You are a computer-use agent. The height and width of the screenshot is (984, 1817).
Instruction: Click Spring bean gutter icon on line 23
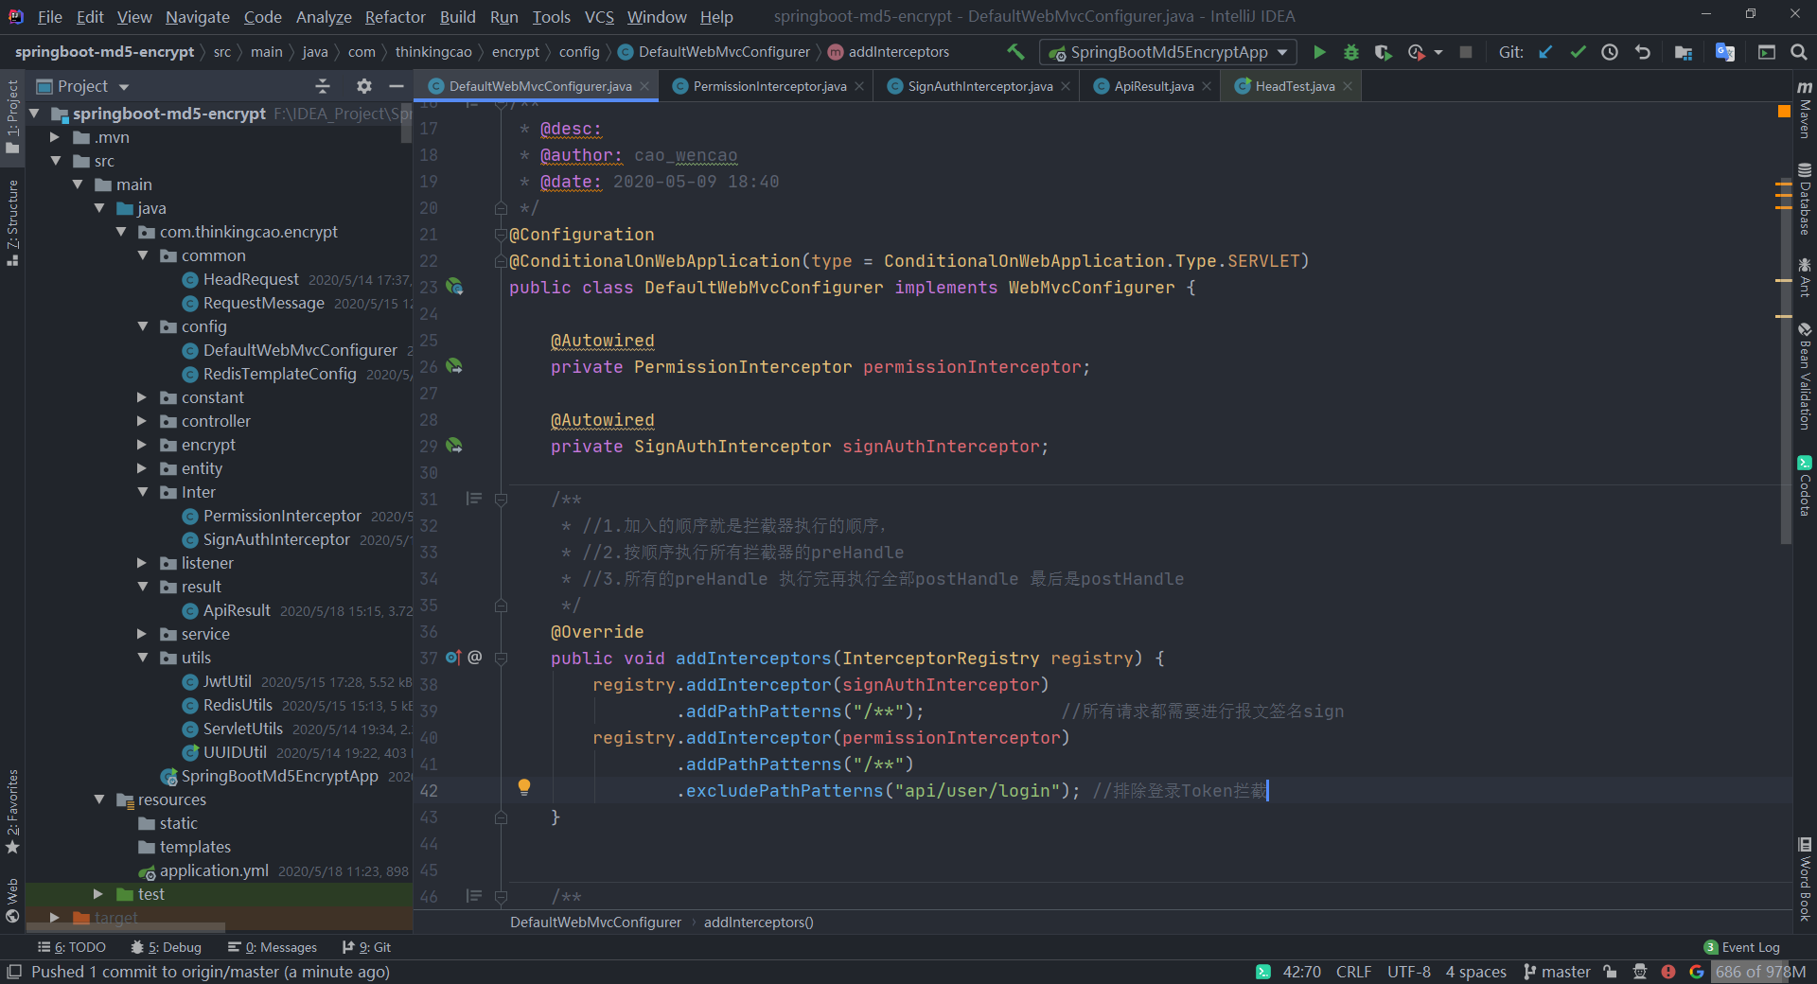click(x=455, y=287)
